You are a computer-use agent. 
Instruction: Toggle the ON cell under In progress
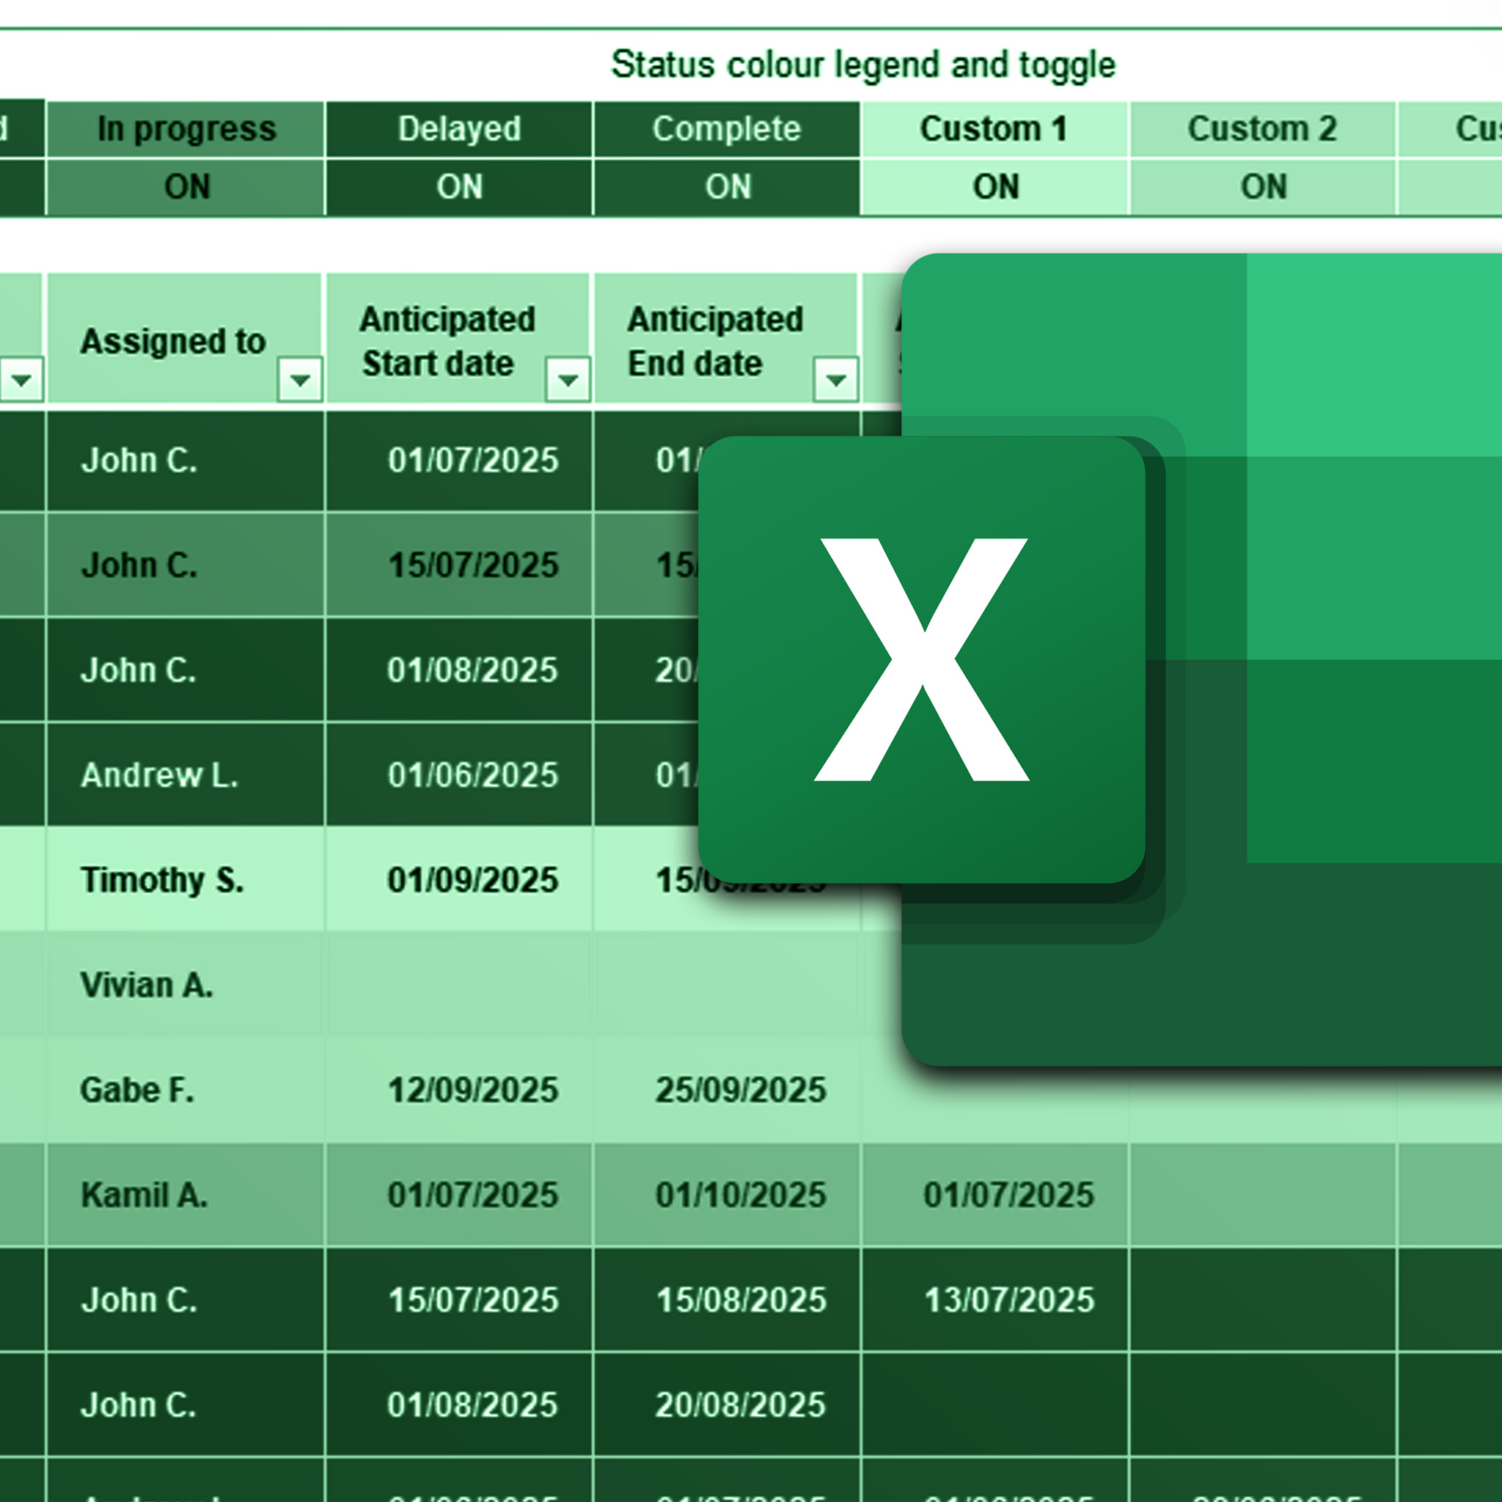pos(186,186)
